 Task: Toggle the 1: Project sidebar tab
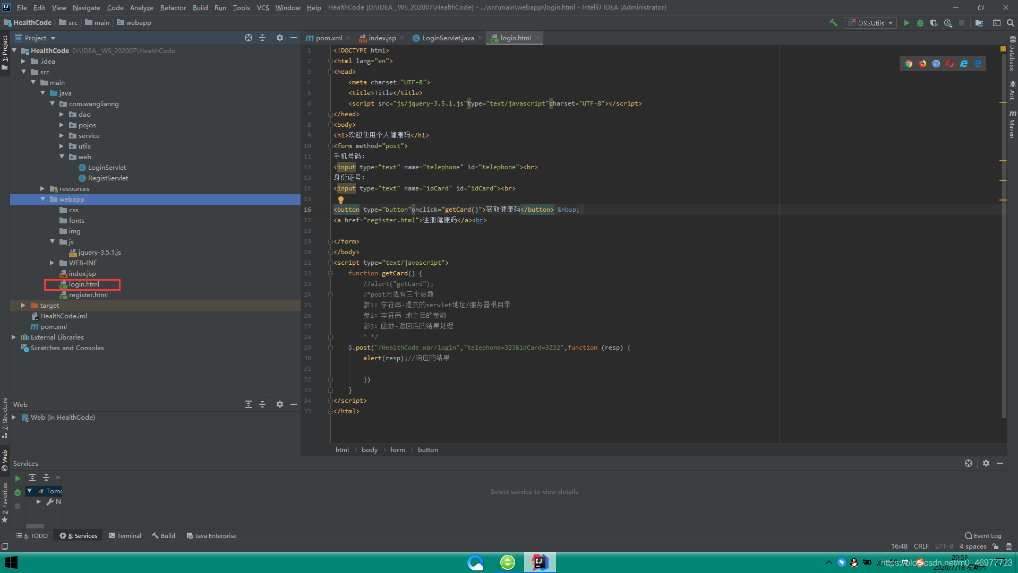click(5, 53)
